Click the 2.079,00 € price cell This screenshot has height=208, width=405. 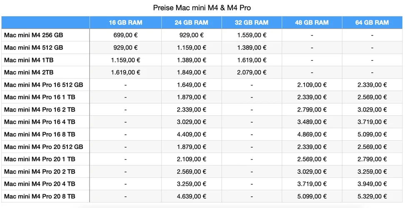[252, 72]
